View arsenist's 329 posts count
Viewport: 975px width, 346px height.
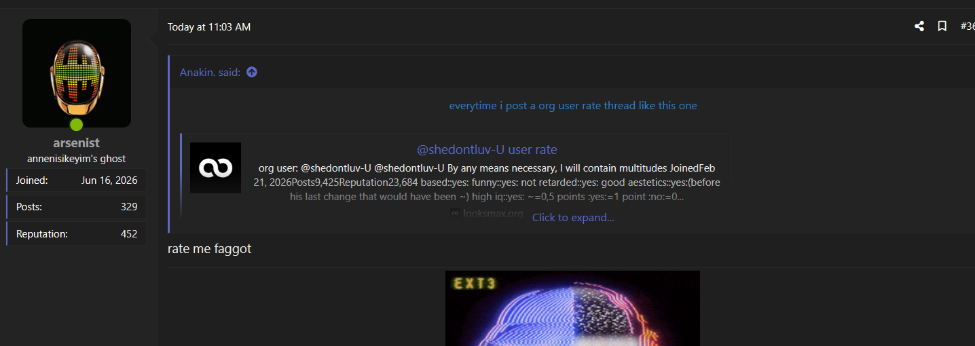click(129, 207)
